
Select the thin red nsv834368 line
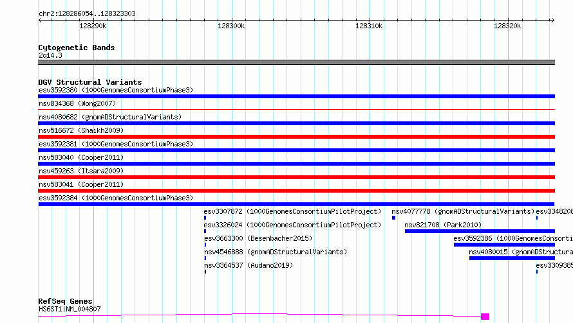(x=296, y=109)
